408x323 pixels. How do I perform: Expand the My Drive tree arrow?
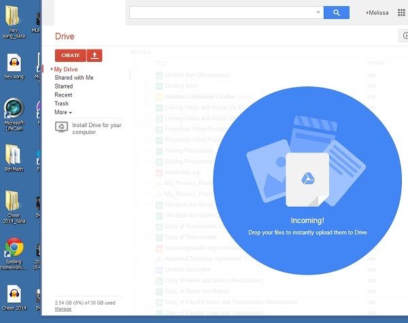tap(52, 69)
